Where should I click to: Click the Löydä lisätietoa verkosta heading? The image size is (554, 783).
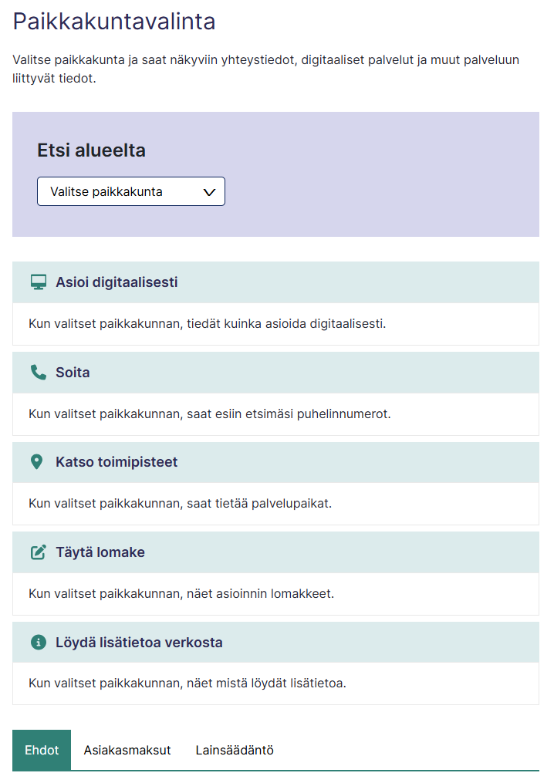(x=139, y=642)
